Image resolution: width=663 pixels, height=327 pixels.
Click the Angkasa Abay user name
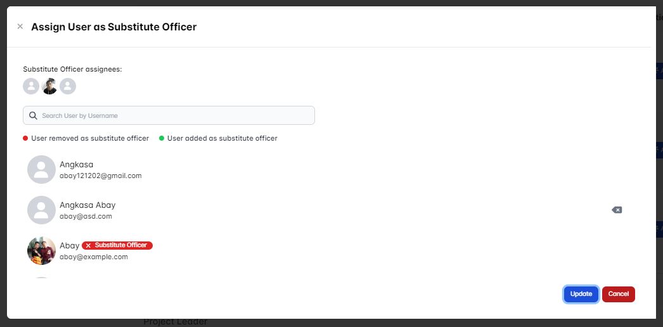click(87, 205)
